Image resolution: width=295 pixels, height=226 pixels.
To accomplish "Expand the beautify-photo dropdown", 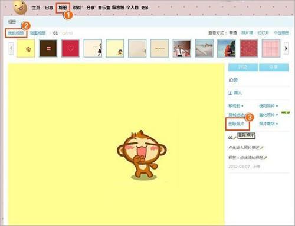I will pyautogui.click(x=268, y=115).
